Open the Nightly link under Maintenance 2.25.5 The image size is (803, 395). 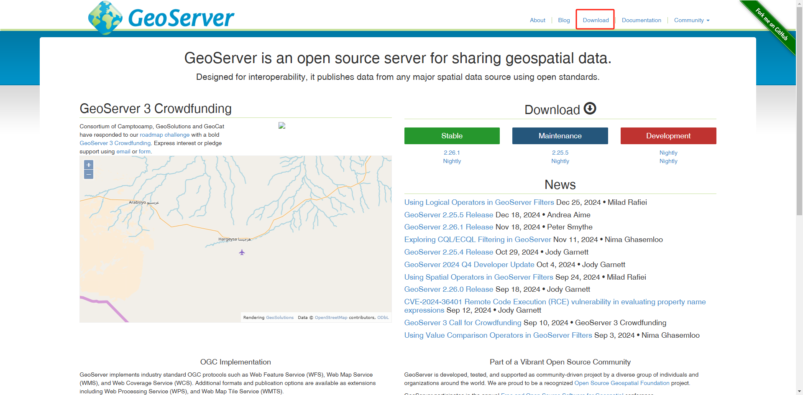[560, 161]
